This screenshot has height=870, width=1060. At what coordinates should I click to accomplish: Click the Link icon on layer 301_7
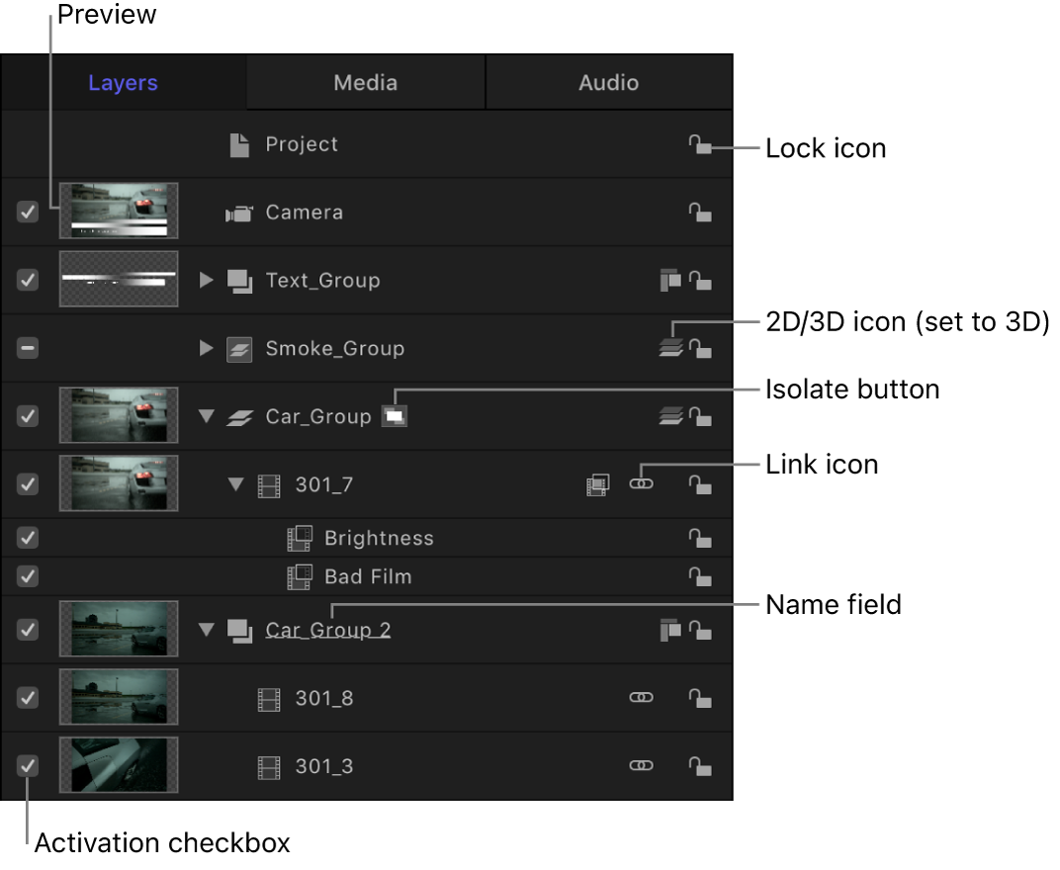coord(641,483)
